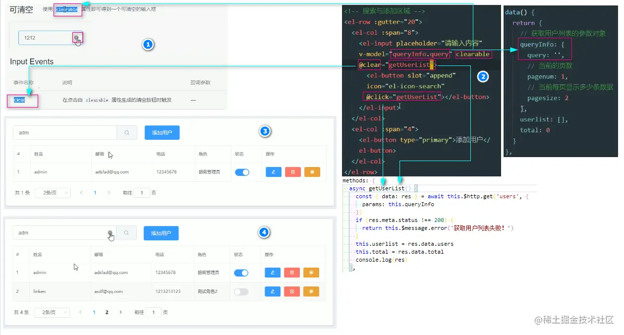Click 添加用户 button in the 共 4 条 list
This screenshot has height=335, width=624.
(x=161, y=233)
